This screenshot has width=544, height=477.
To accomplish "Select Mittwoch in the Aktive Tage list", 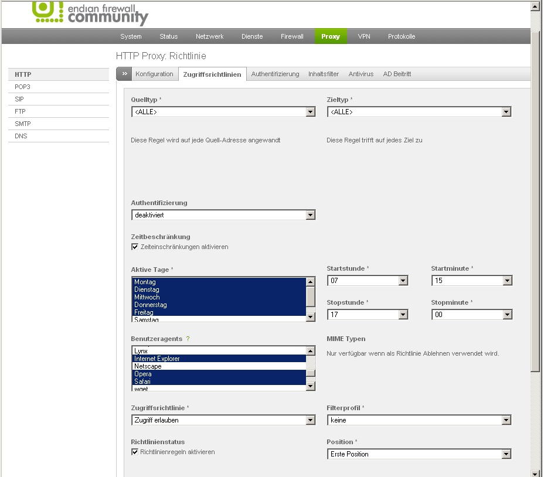I will [147, 297].
